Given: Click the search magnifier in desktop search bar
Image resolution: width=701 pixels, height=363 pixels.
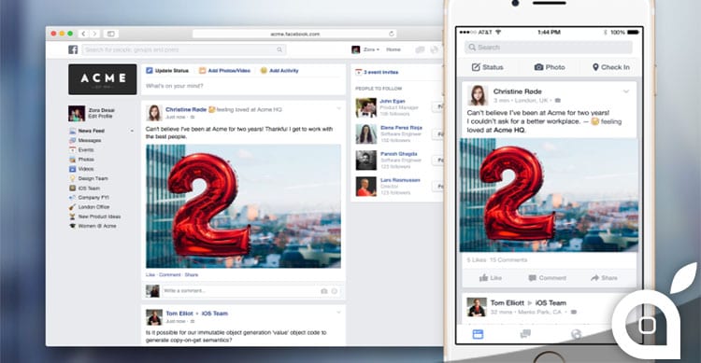Looking at the screenshot, I should tap(279, 49).
